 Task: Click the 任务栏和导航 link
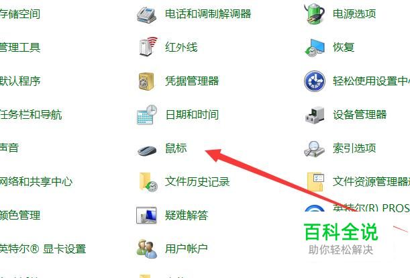point(31,114)
